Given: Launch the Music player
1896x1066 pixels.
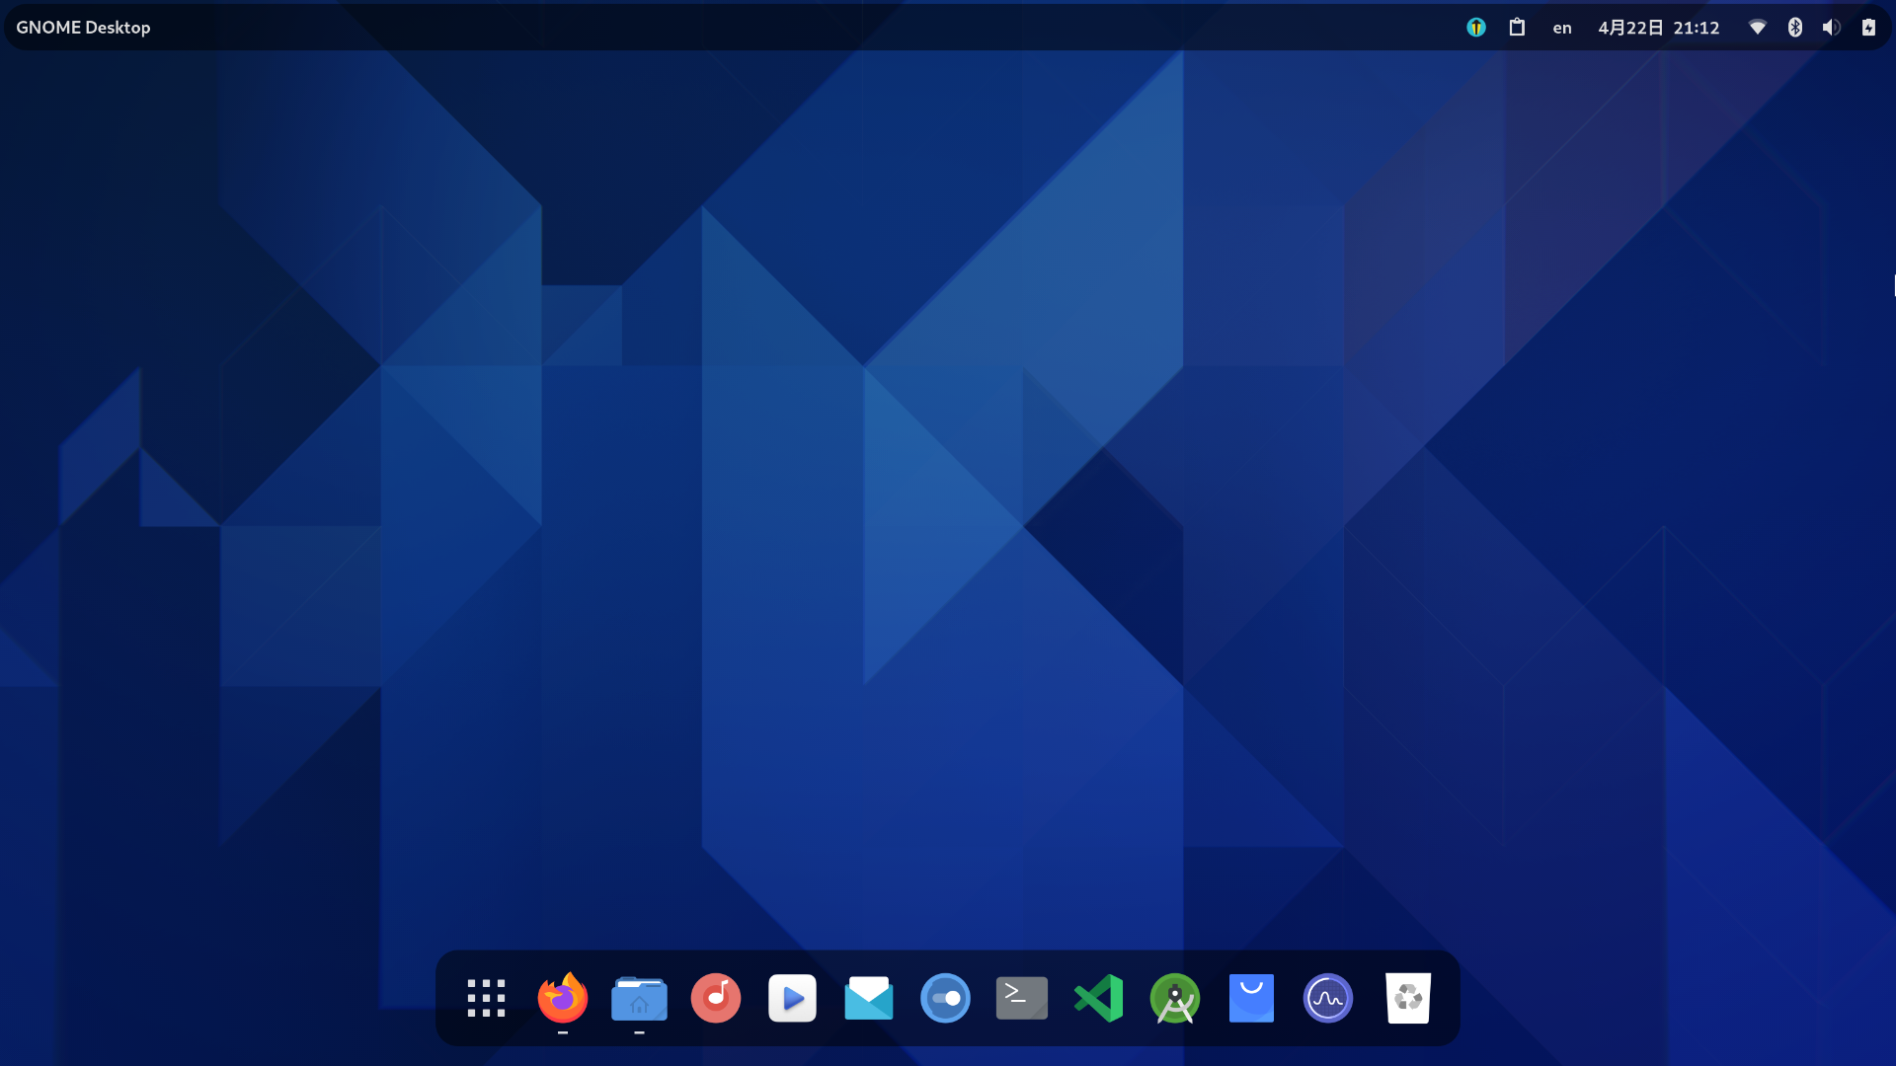Looking at the screenshot, I should 715,998.
